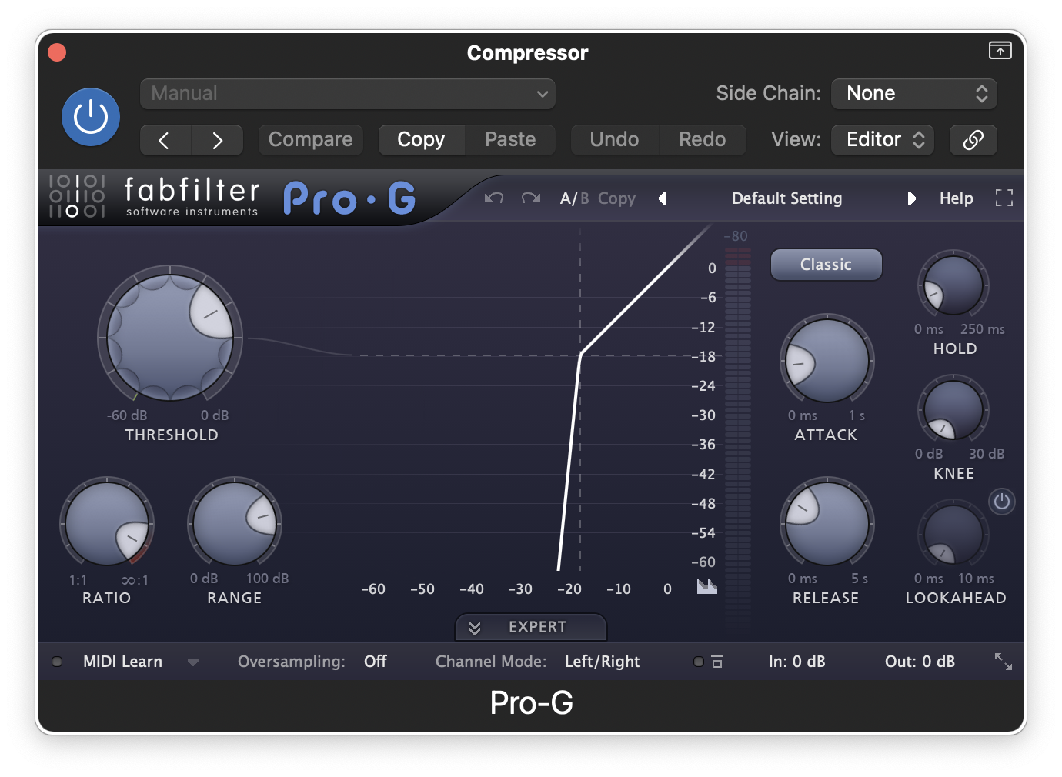
Task: Change Oversampling Off setting
Action: point(375,662)
